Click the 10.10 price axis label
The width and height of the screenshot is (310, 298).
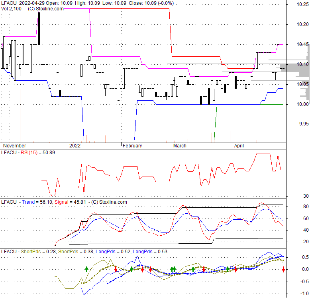302,64
